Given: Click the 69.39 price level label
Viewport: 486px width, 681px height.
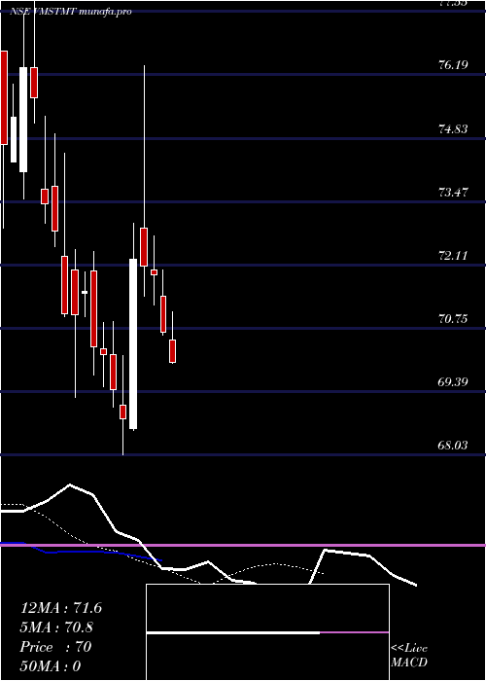Looking at the screenshot, I should tap(453, 381).
